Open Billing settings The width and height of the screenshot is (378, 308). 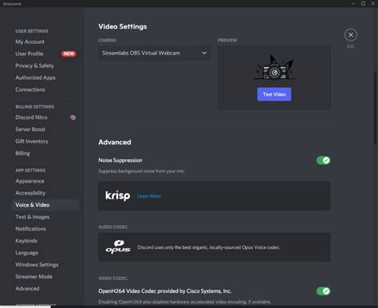click(x=23, y=153)
